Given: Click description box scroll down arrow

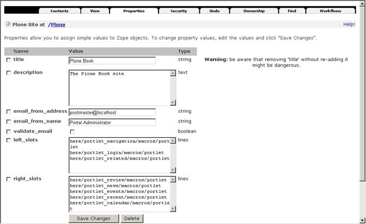Looking at the screenshot, I should [173, 102].
